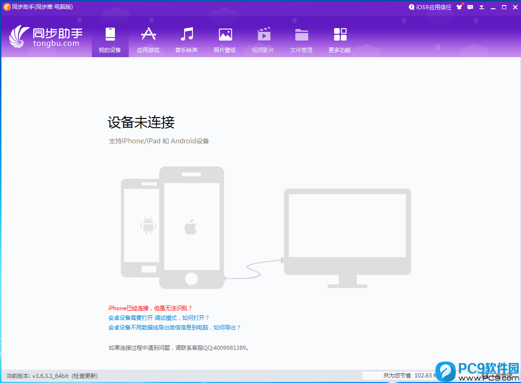Viewport: 521px width, 383px height.
Task: Click the Android phone illustration
Action: click(x=141, y=228)
